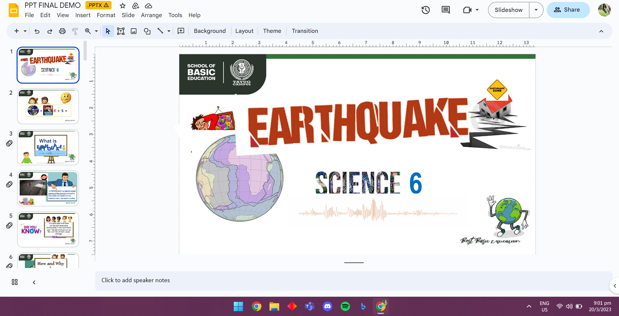Click the Theme button
The width and height of the screenshot is (619, 316).
coord(272,31)
